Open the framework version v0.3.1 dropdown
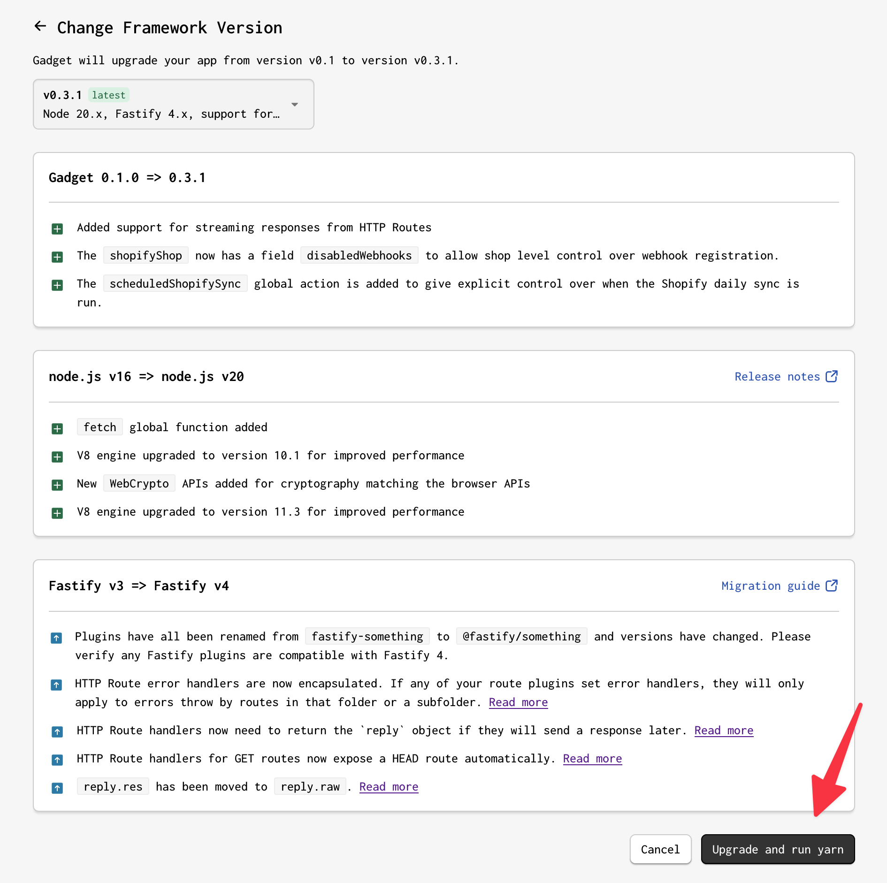The height and width of the screenshot is (883, 887). point(174,104)
